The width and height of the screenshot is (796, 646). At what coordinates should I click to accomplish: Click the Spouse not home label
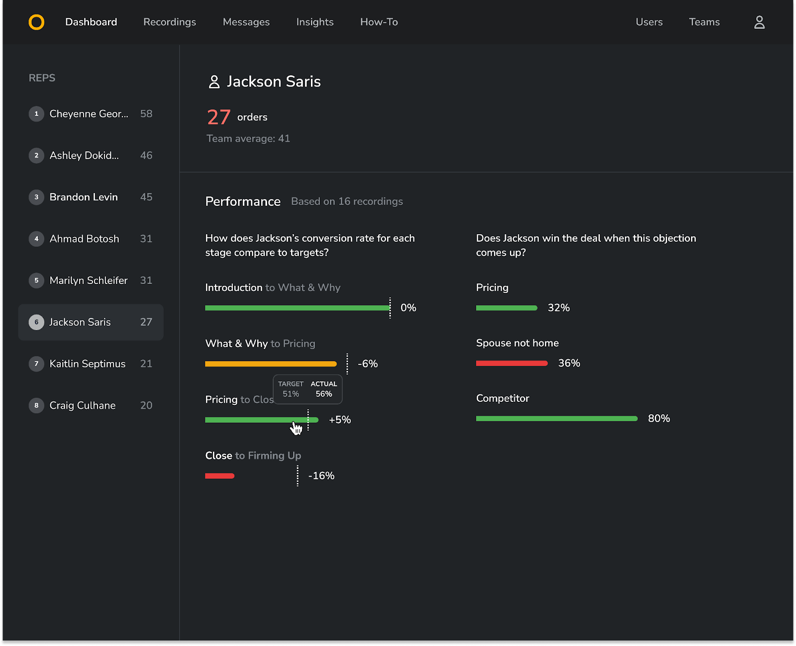point(517,343)
